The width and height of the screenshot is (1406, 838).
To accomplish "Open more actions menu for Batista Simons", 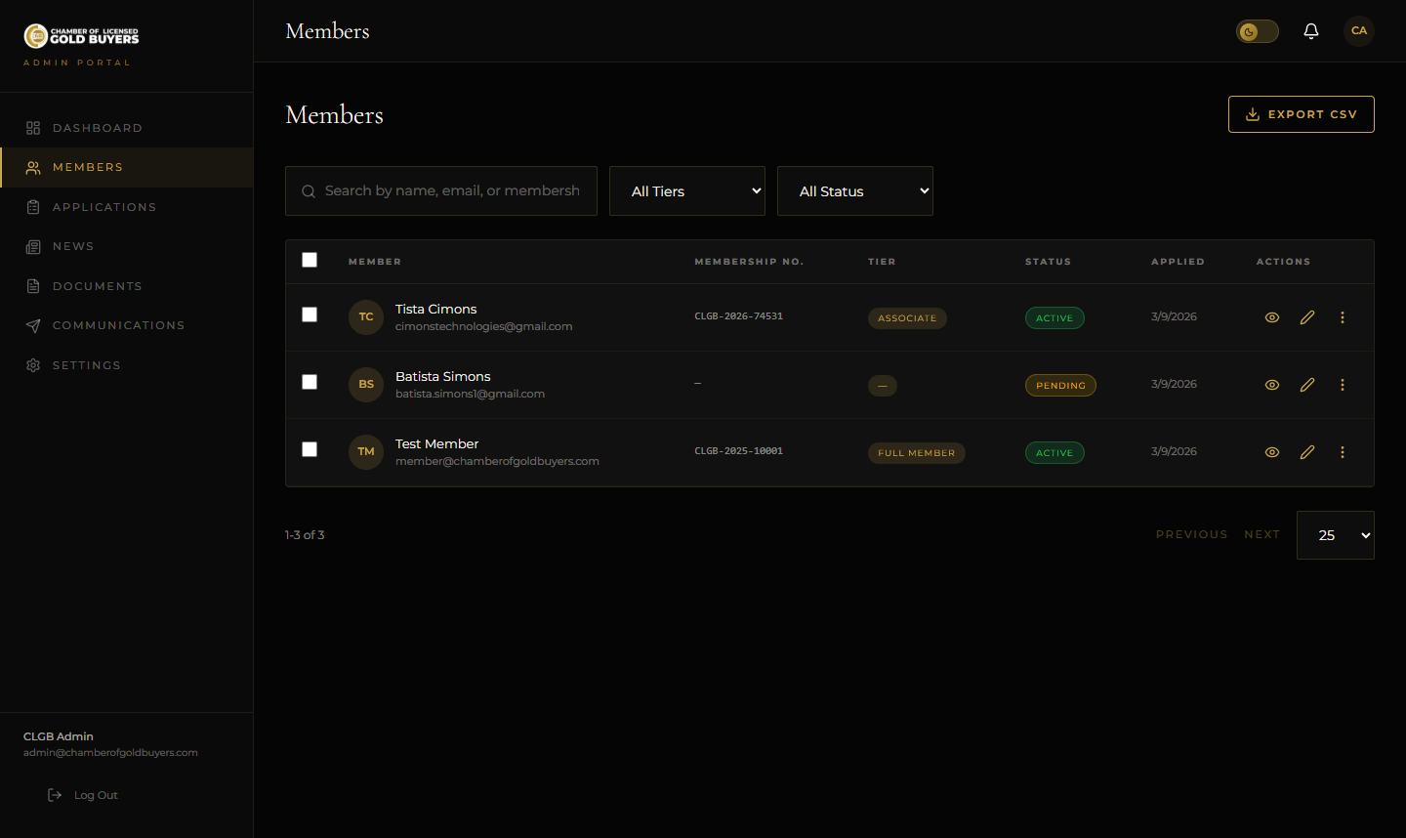I will [1342, 385].
